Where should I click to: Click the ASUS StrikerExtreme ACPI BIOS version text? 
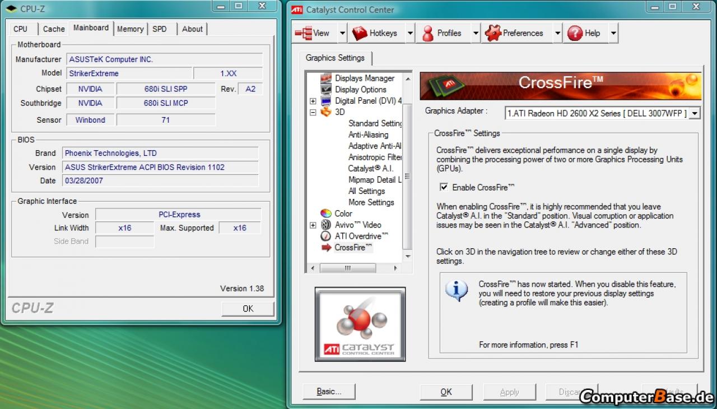145,167
